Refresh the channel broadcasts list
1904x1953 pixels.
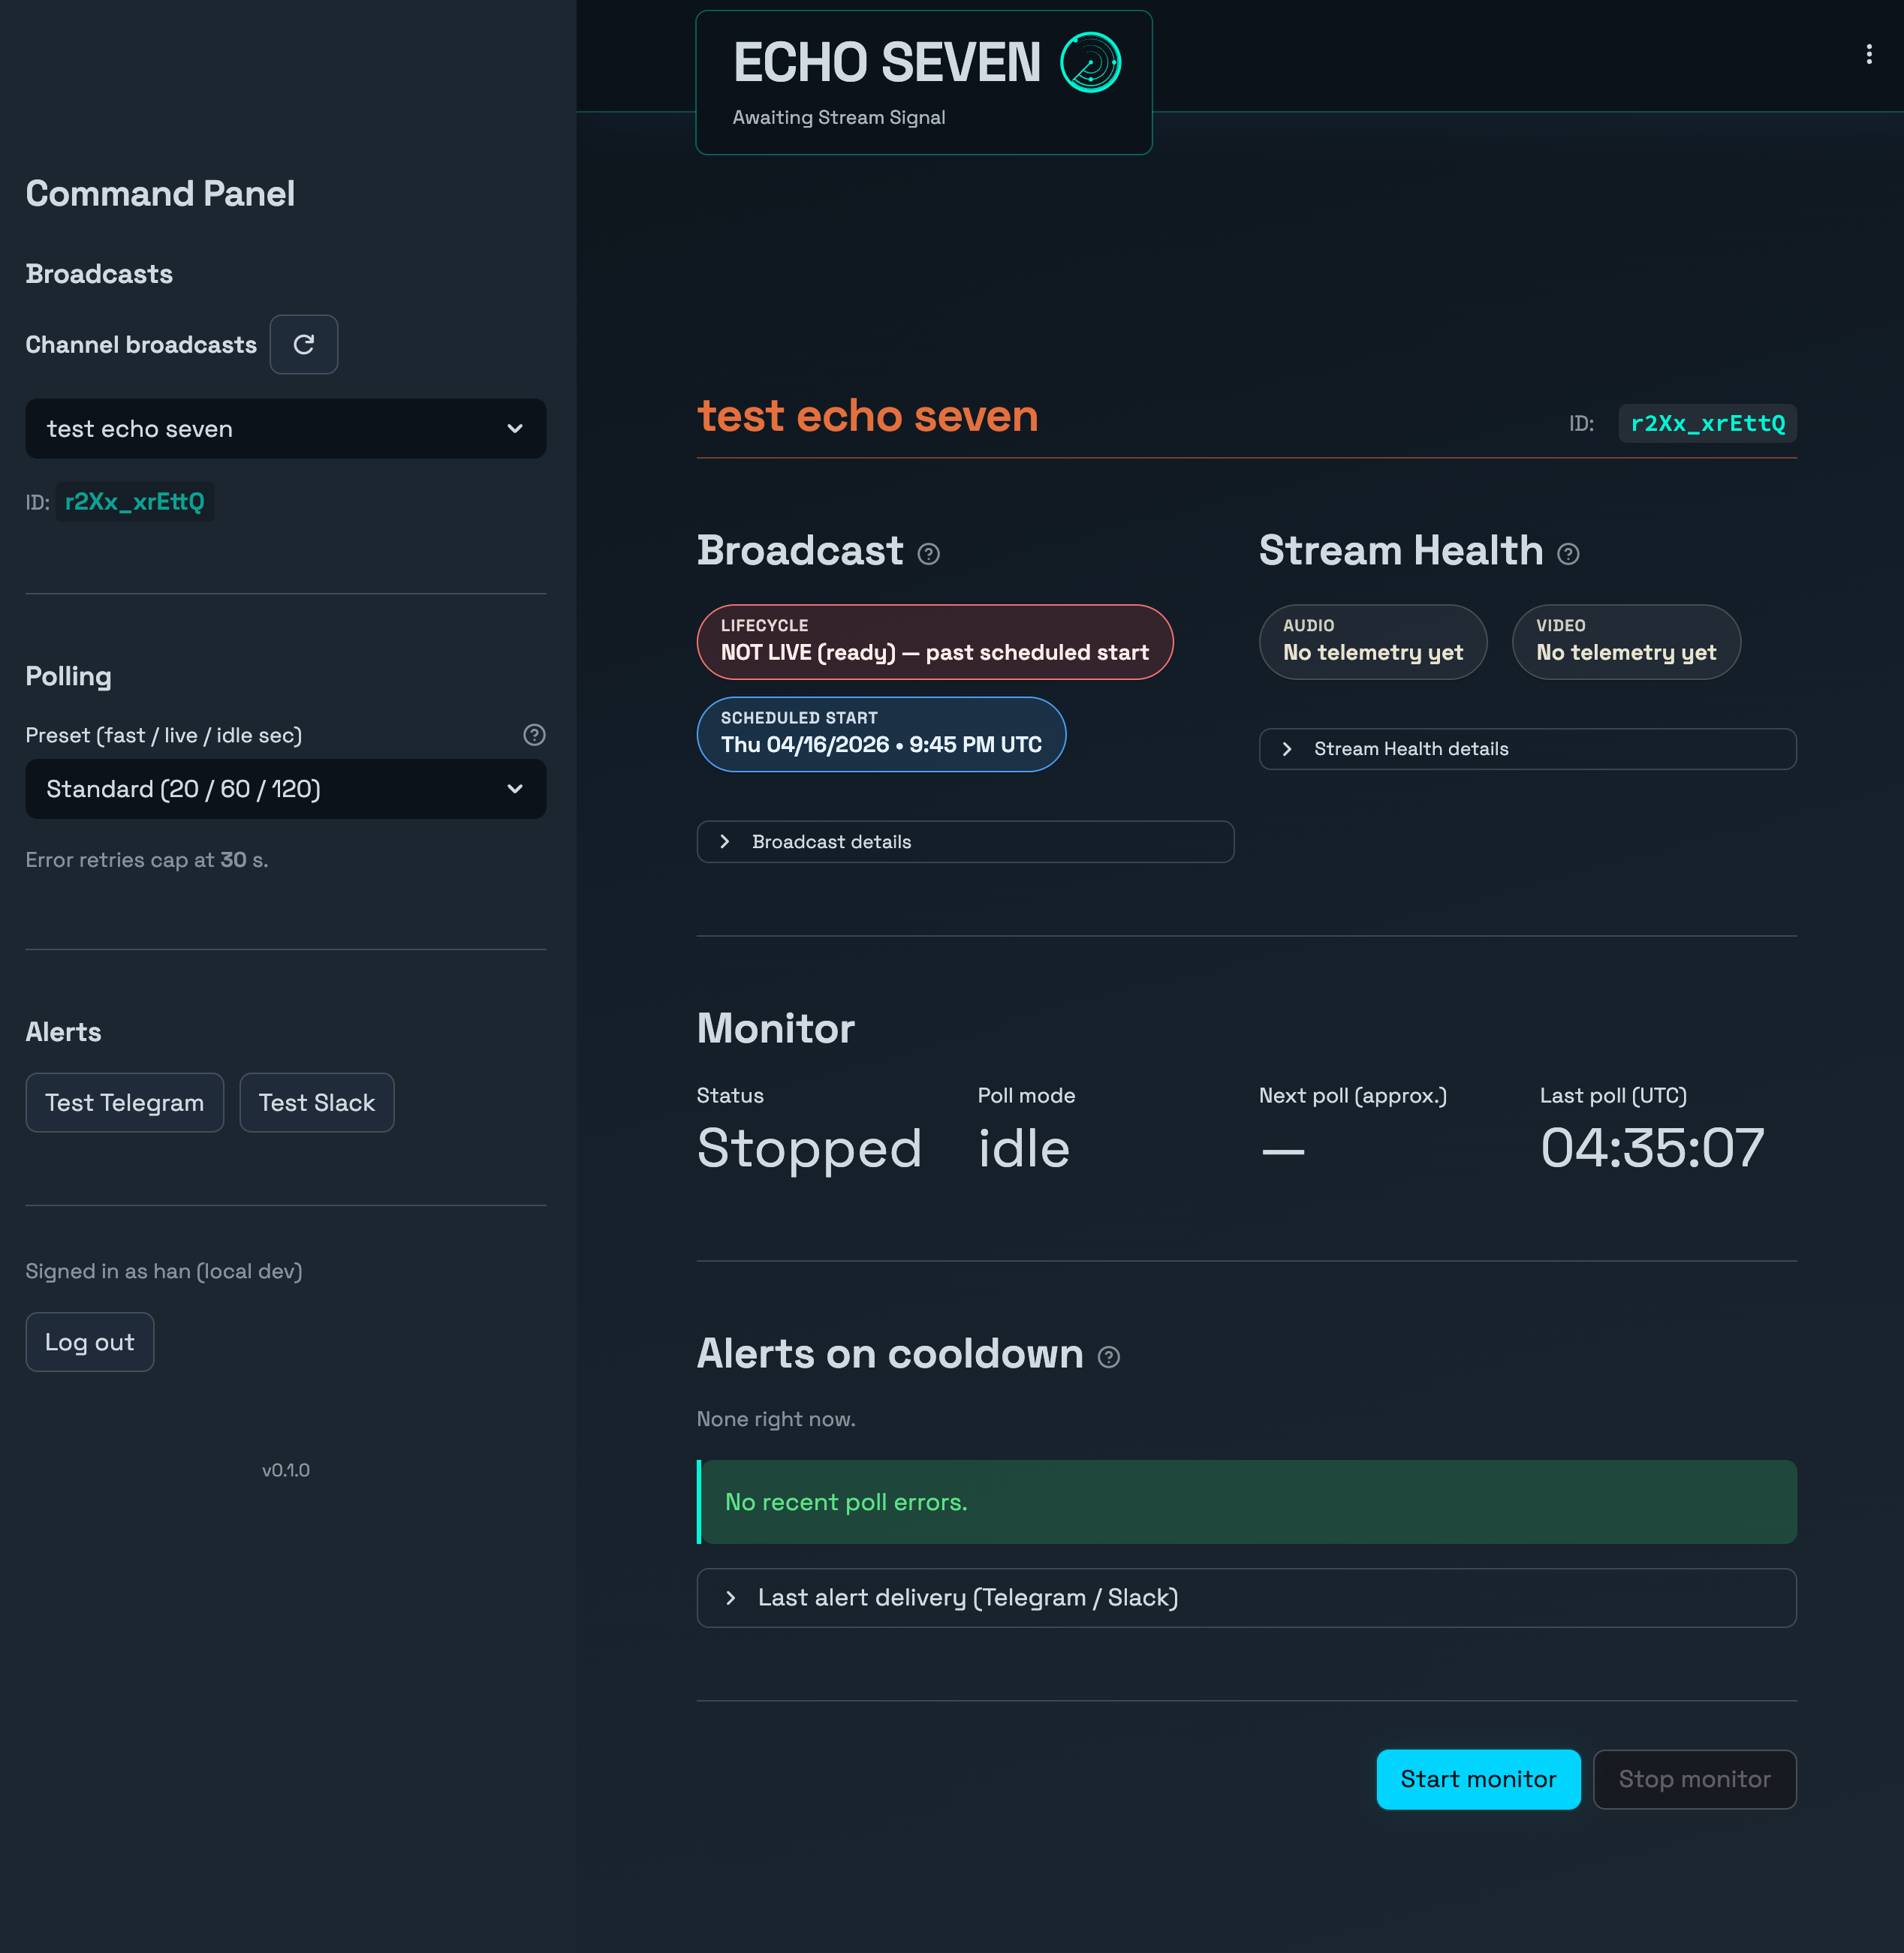click(x=304, y=344)
